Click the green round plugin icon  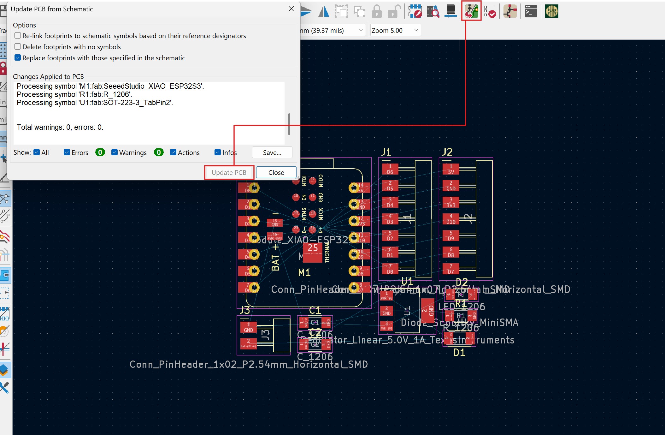pos(552,11)
